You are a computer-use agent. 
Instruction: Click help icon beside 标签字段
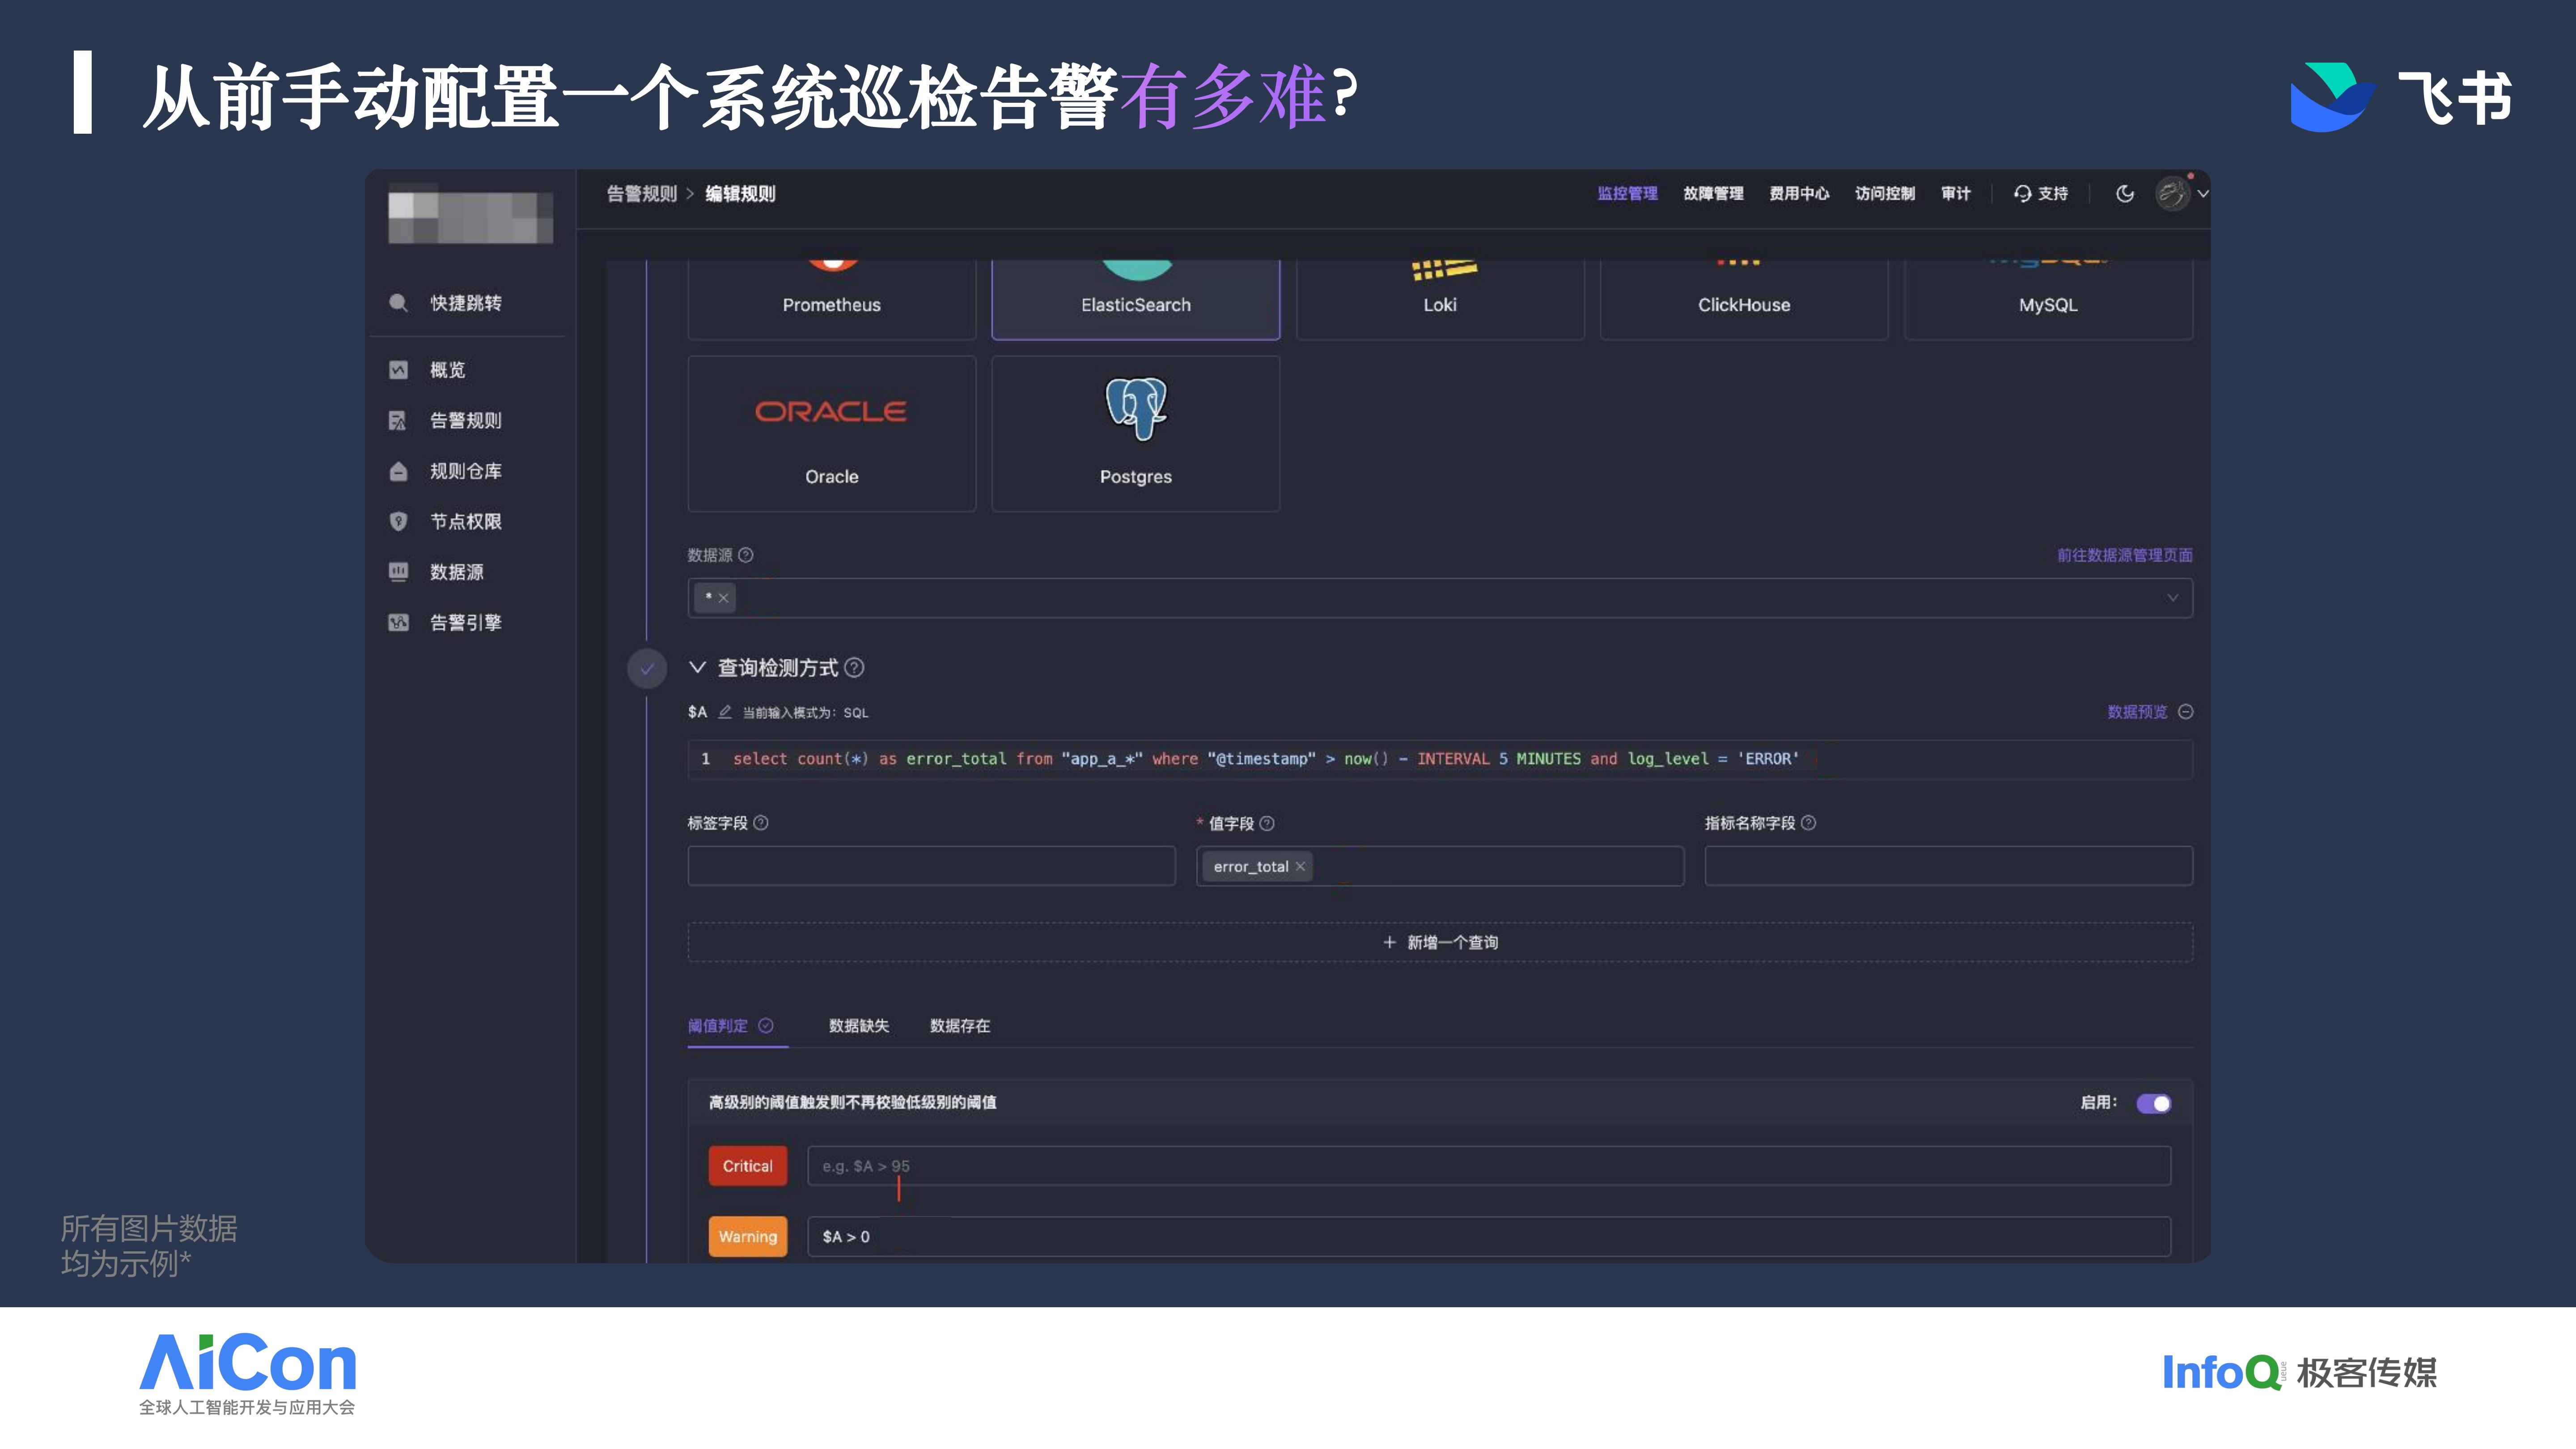tap(761, 823)
